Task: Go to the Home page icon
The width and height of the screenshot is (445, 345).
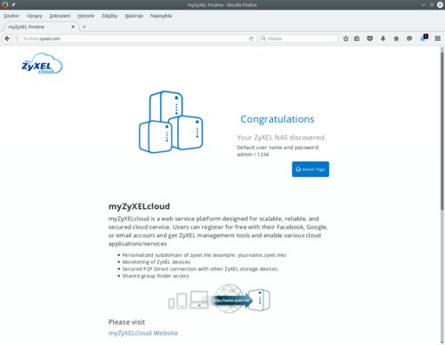Action: coord(396,38)
